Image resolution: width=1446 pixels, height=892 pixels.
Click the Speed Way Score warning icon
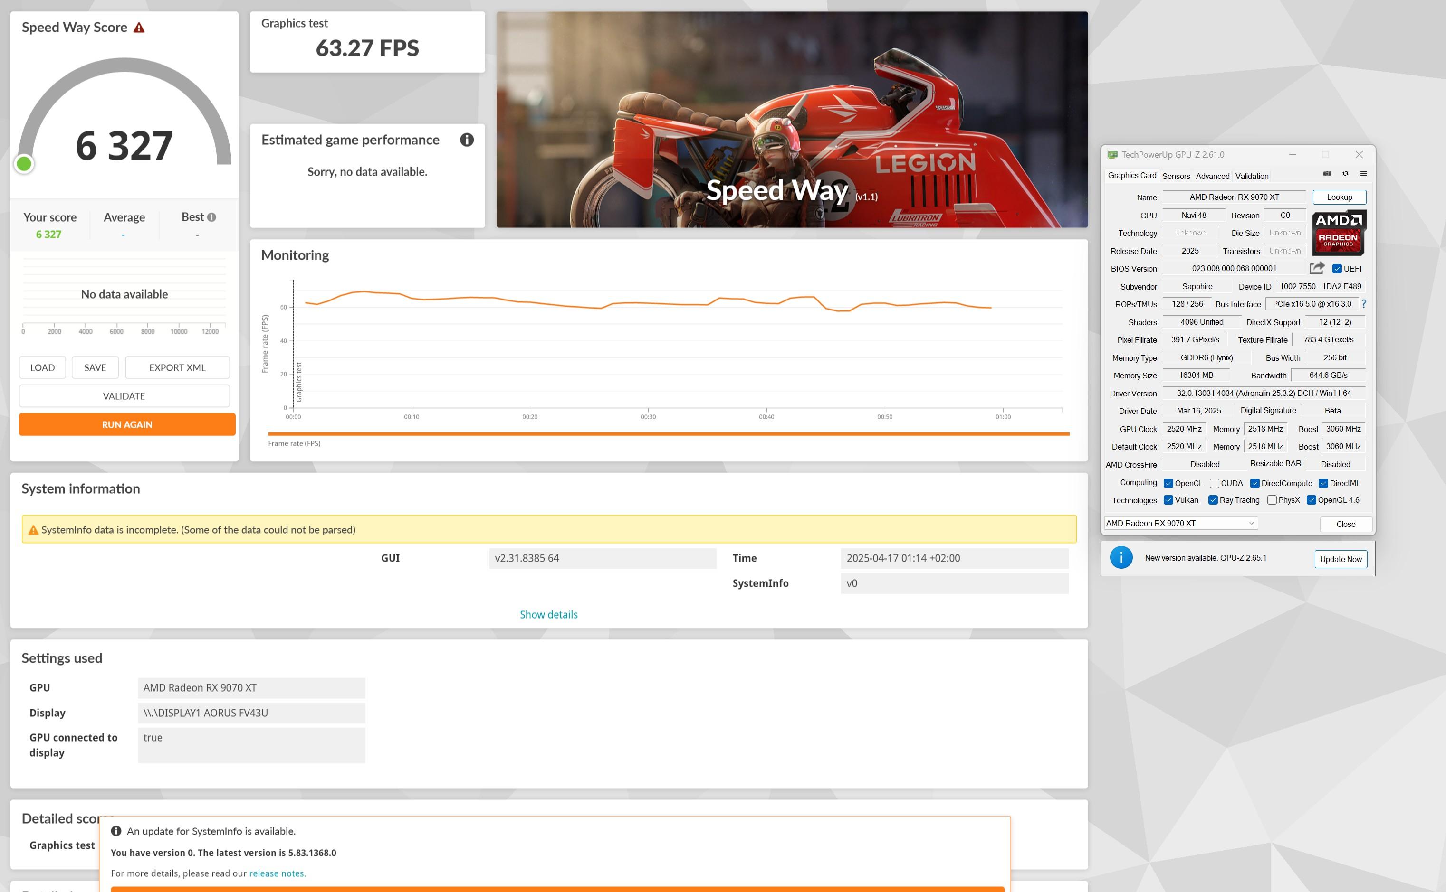[x=139, y=28]
